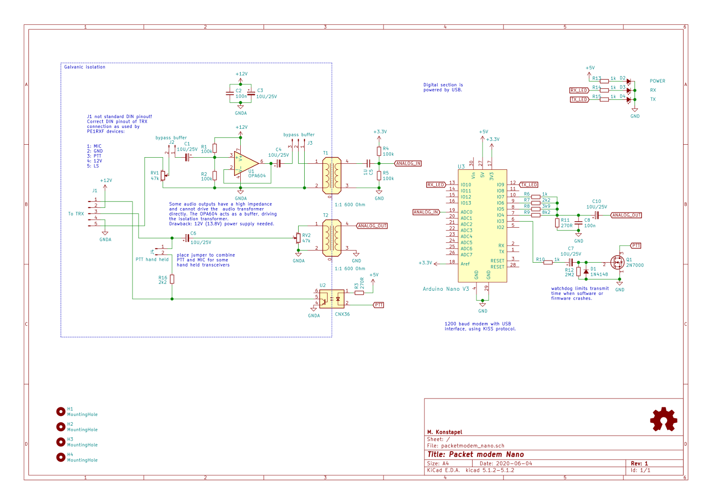Click the R12 2M2 resistor symbol
This screenshot has height=504, width=712.
tap(579, 271)
